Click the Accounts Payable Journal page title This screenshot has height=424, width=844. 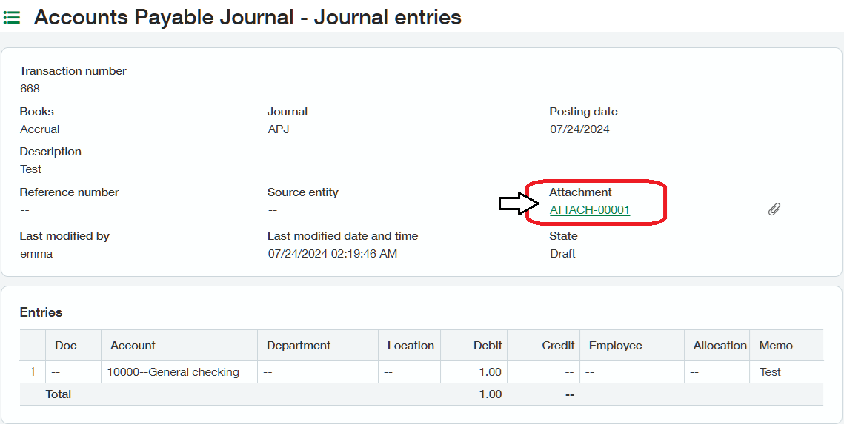pyautogui.click(x=247, y=17)
